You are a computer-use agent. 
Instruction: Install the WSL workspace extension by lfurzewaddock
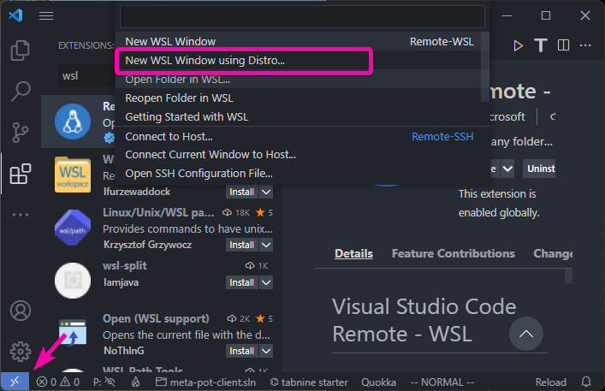pyautogui.click(x=241, y=192)
